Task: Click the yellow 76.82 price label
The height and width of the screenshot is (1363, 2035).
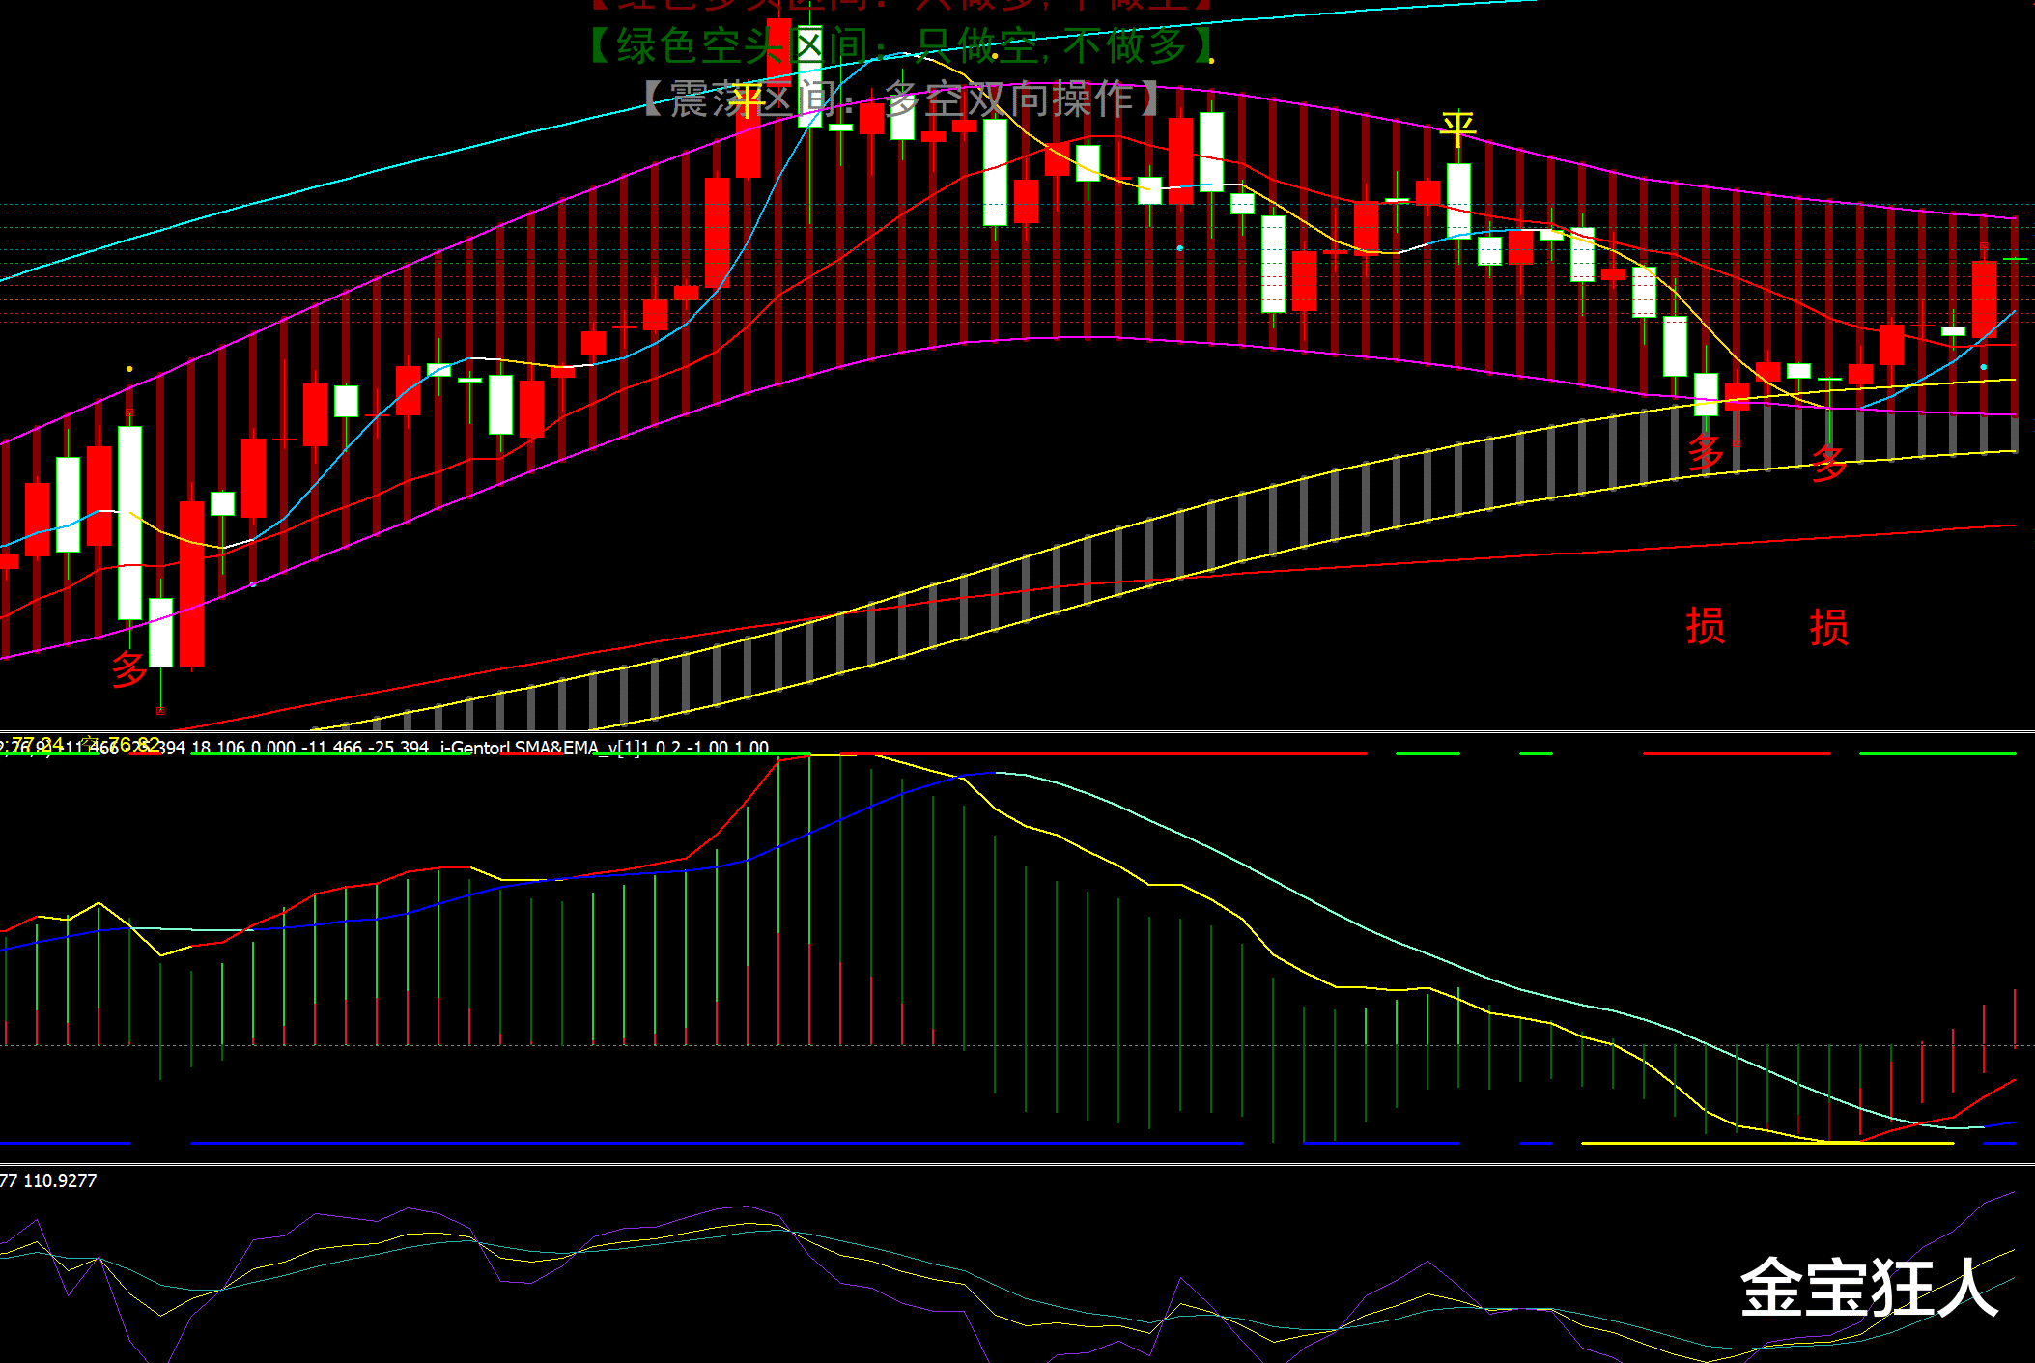Action: coord(133,744)
